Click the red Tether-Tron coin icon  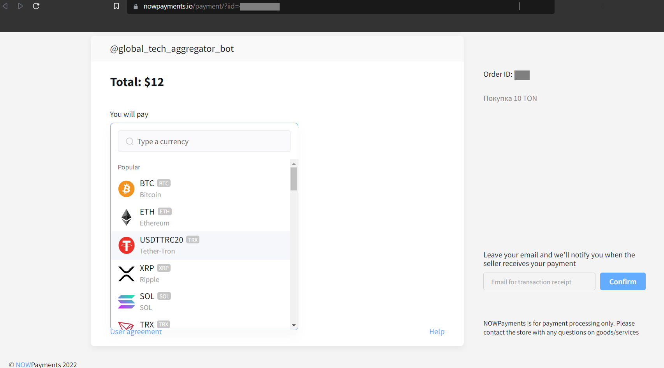point(126,245)
